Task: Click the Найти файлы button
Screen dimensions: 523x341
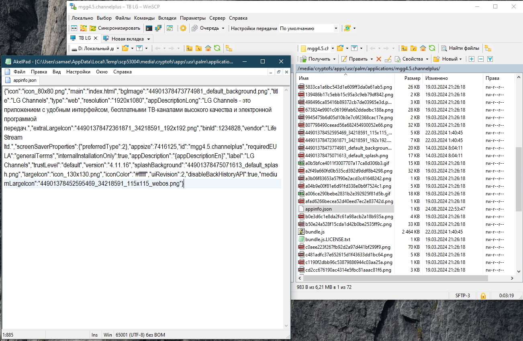Action: pyautogui.click(x=460, y=48)
